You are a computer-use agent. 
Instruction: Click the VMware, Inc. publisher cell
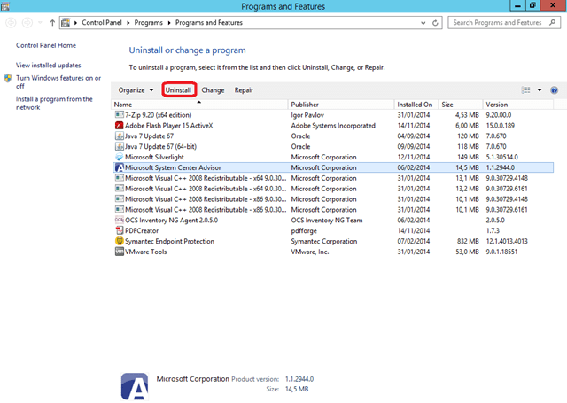(310, 252)
